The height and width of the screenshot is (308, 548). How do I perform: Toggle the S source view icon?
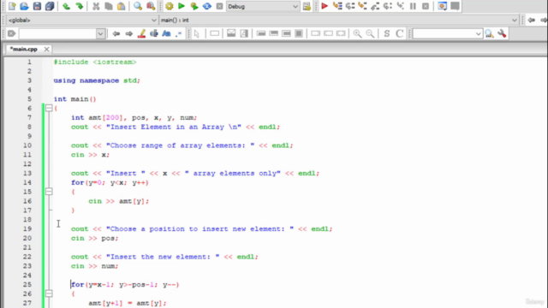(386, 33)
